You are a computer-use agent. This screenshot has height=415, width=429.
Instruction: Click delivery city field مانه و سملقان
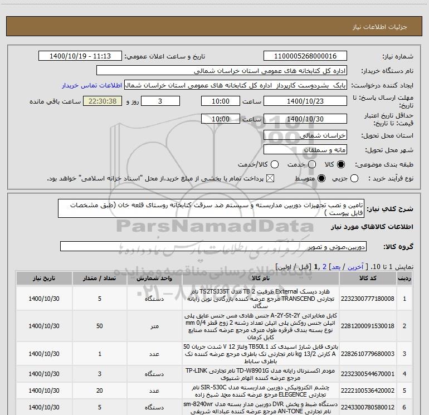(x=305, y=150)
